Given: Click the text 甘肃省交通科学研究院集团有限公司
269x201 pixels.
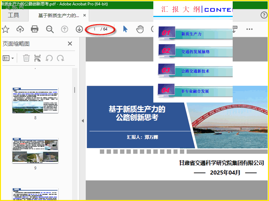Looking at the screenshot, I should click(x=222, y=163).
